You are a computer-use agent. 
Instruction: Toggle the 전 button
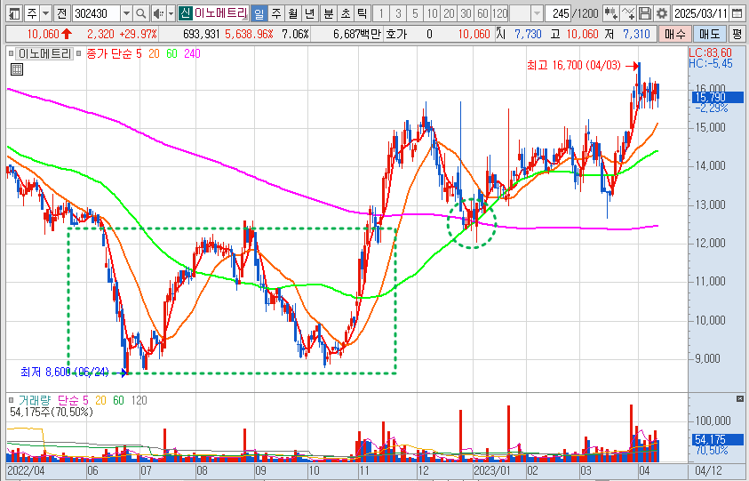(61, 13)
